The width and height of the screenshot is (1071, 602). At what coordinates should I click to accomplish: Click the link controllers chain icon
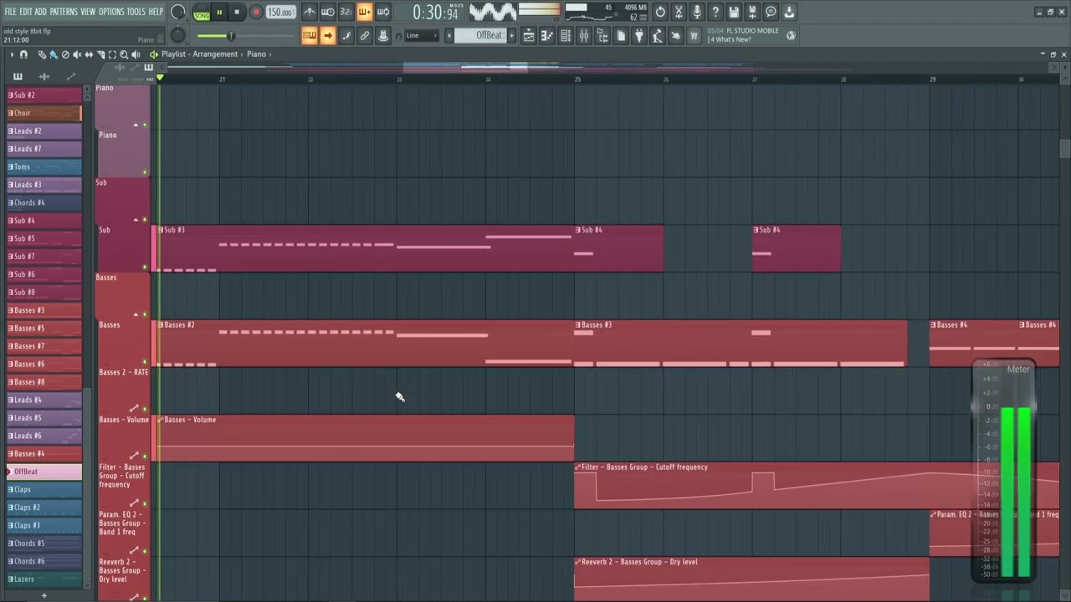(x=365, y=35)
